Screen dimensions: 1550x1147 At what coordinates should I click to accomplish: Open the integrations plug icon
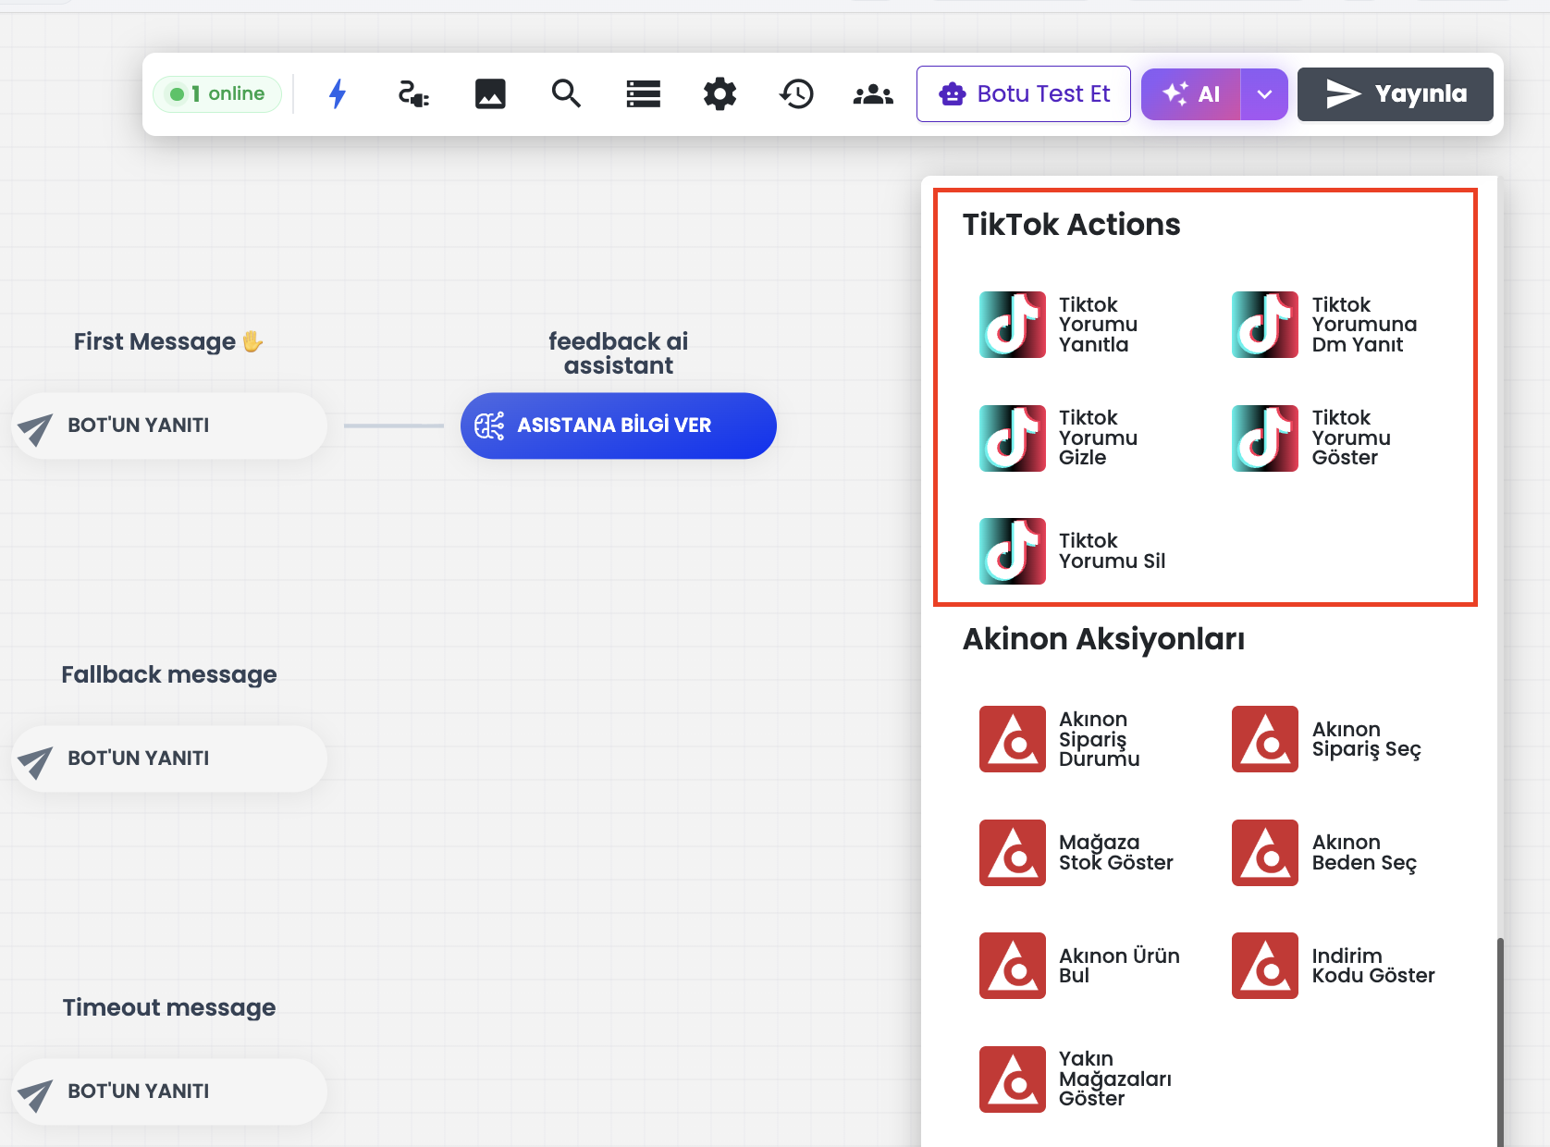(413, 93)
